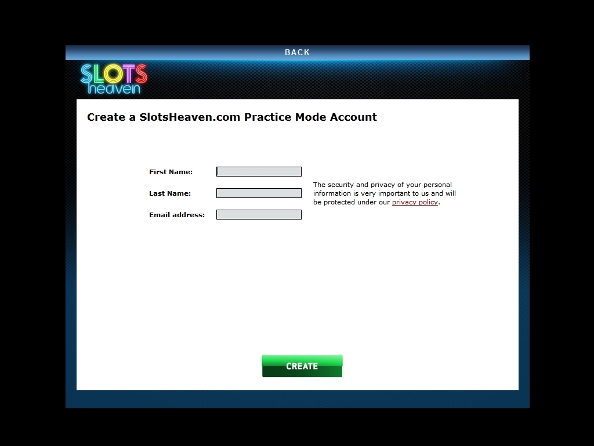
Task: Click the Email address label
Action: tap(177, 215)
